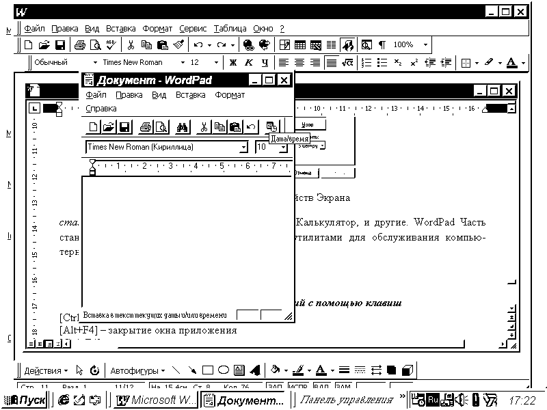Click bulleted list icon in Word formatting bar
The height and width of the screenshot is (410, 547).
pyautogui.click(x=382, y=62)
